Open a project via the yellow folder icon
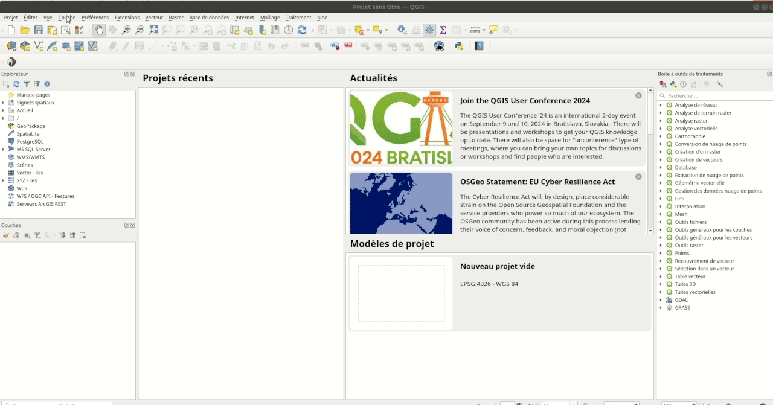The height and width of the screenshot is (405, 773). (x=25, y=30)
